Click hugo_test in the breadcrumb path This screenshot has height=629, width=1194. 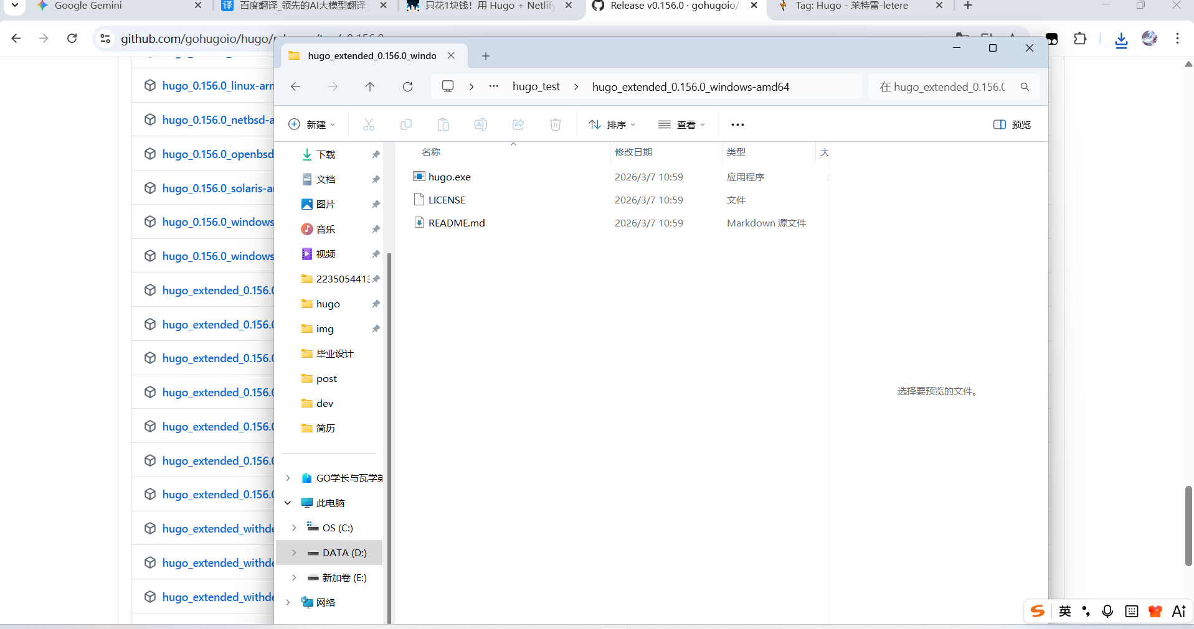(536, 86)
